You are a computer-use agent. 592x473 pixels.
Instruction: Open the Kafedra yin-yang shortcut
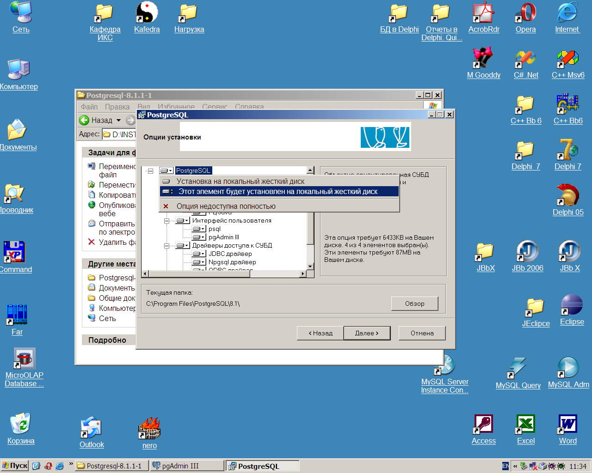click(147, 18)
